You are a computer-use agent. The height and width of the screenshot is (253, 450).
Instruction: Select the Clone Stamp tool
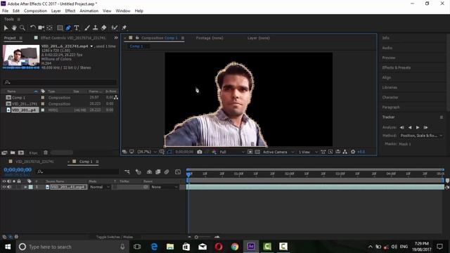pos(96,28)
